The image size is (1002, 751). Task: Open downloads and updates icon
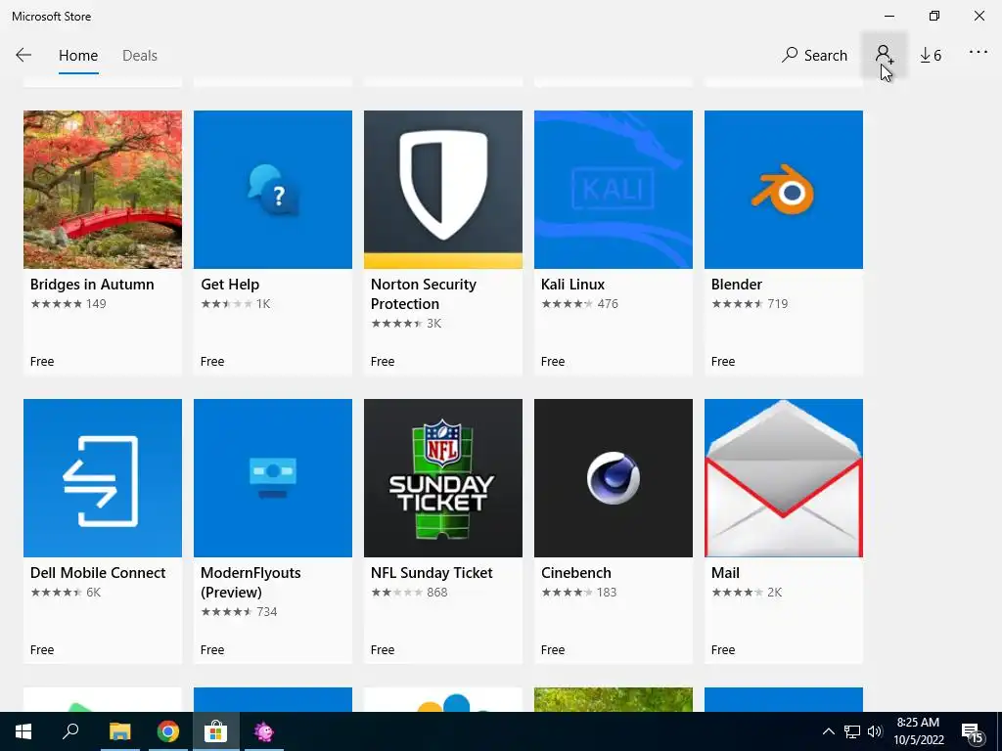pos(931,56)
